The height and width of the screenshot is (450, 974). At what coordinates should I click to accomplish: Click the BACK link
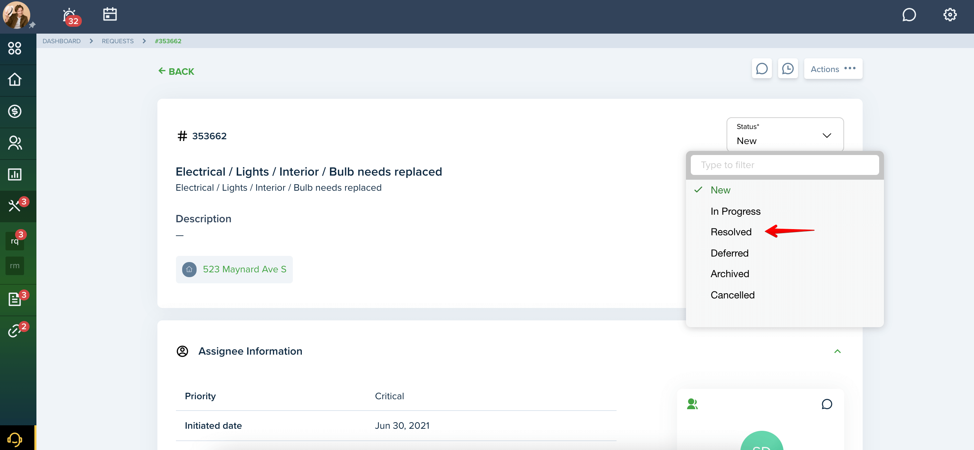click(176, 71)
